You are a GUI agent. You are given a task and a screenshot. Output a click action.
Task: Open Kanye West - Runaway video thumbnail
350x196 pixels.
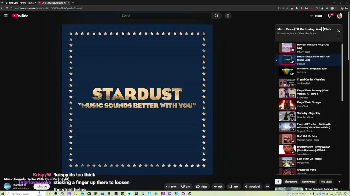(x=287, y=93)
